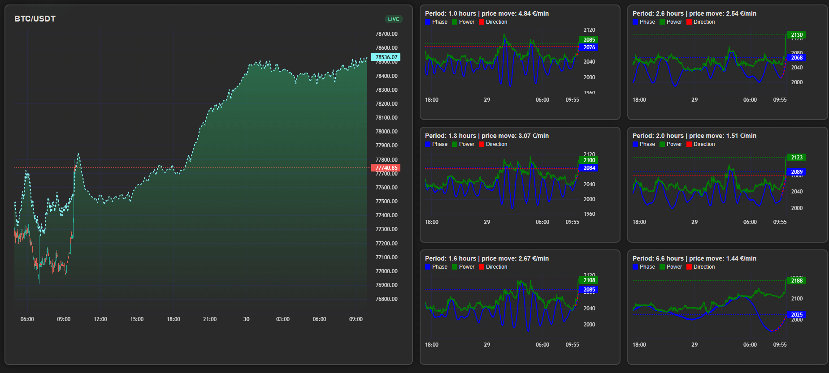This screenshot has height=373, width=829.
Task: Click the blue 2089 phase value tag
Action: [x=796, y=172]
